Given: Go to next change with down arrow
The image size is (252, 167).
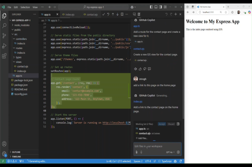Looking at the screenshot, I should click(117, 14).
